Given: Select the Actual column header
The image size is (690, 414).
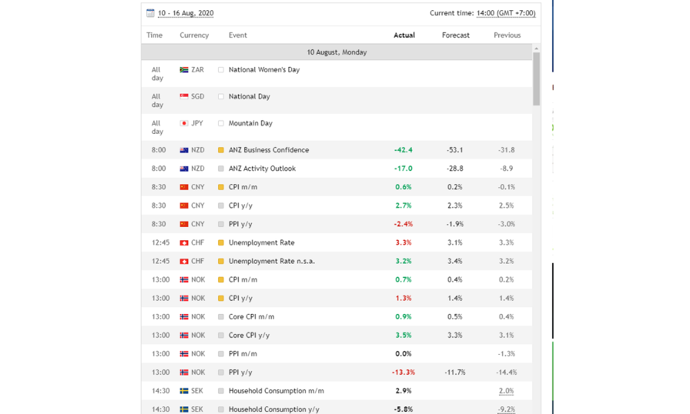Looking at the screenshot, I should (404, 35).
